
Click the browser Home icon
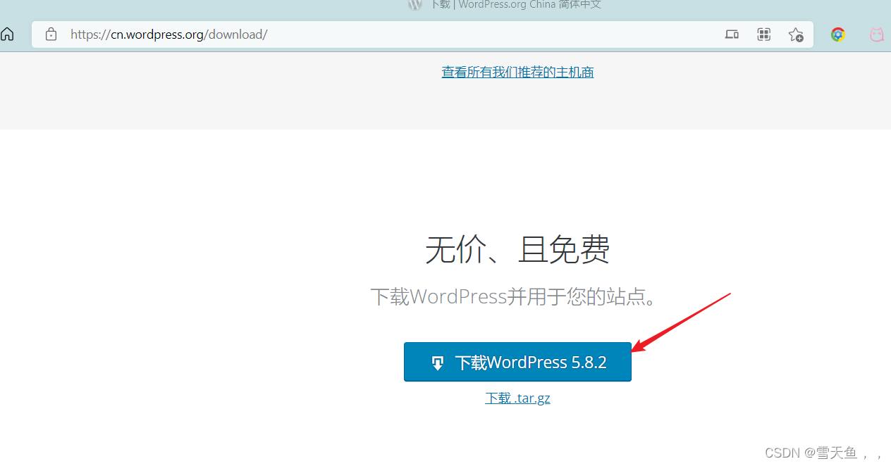tap(7, 34)
